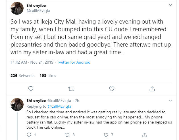Retweet the main Ikeja City Mall tweet

[72, 89]
